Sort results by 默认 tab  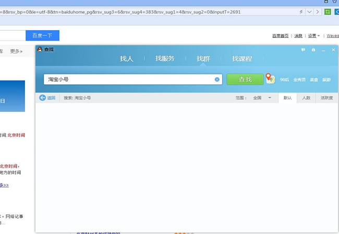[287, 98]
